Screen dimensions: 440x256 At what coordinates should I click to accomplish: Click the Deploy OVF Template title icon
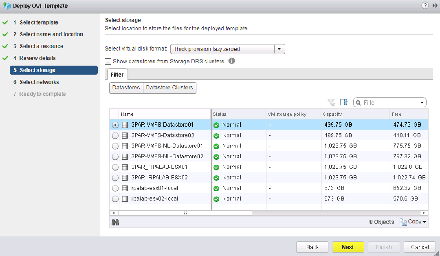coord(7,6)
